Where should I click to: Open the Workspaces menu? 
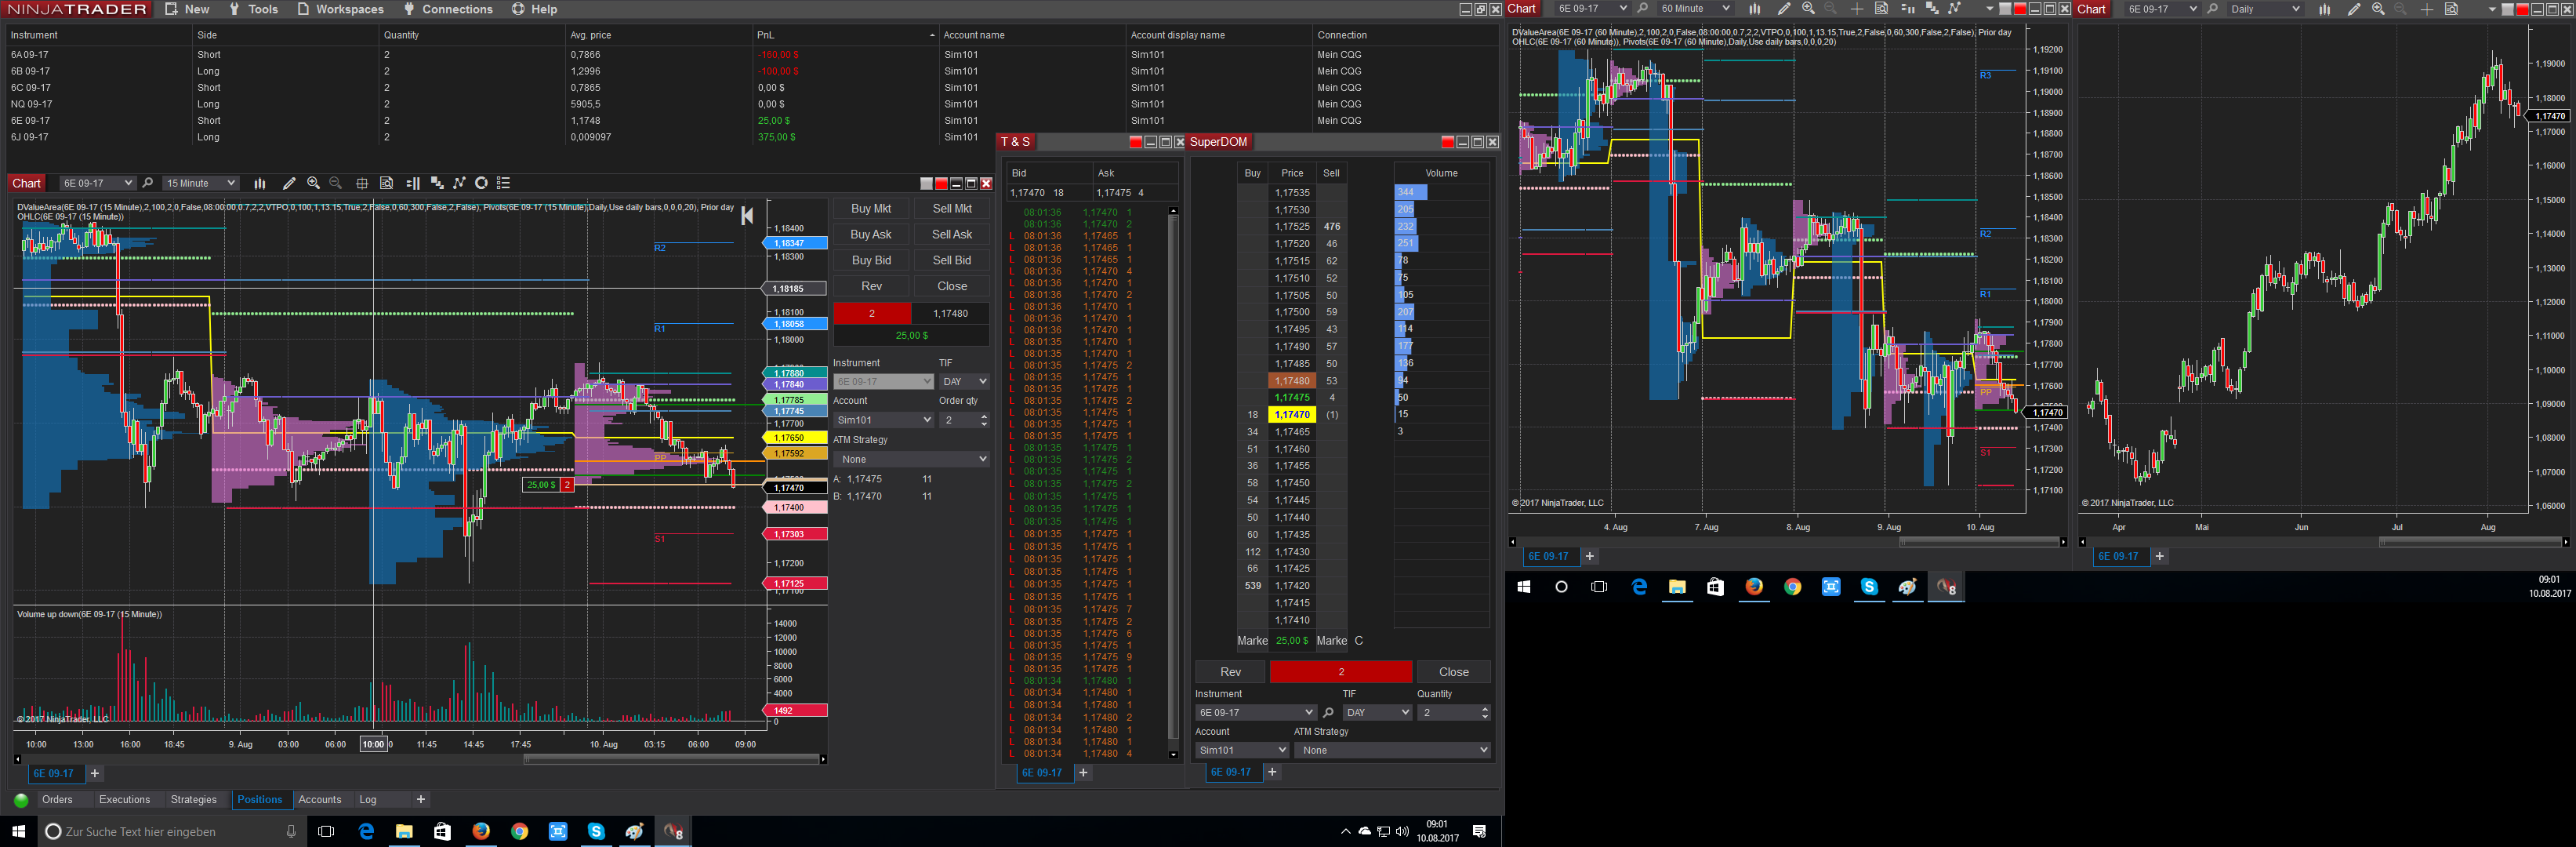[340, 9]
